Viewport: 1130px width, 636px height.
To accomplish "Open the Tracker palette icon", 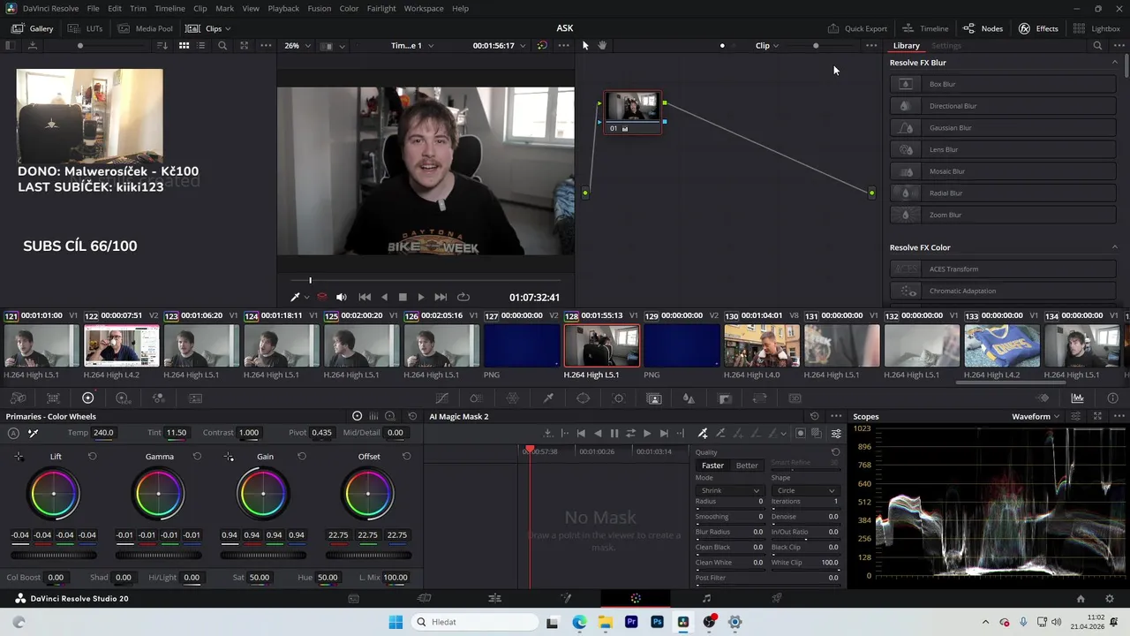I will 618,398.
